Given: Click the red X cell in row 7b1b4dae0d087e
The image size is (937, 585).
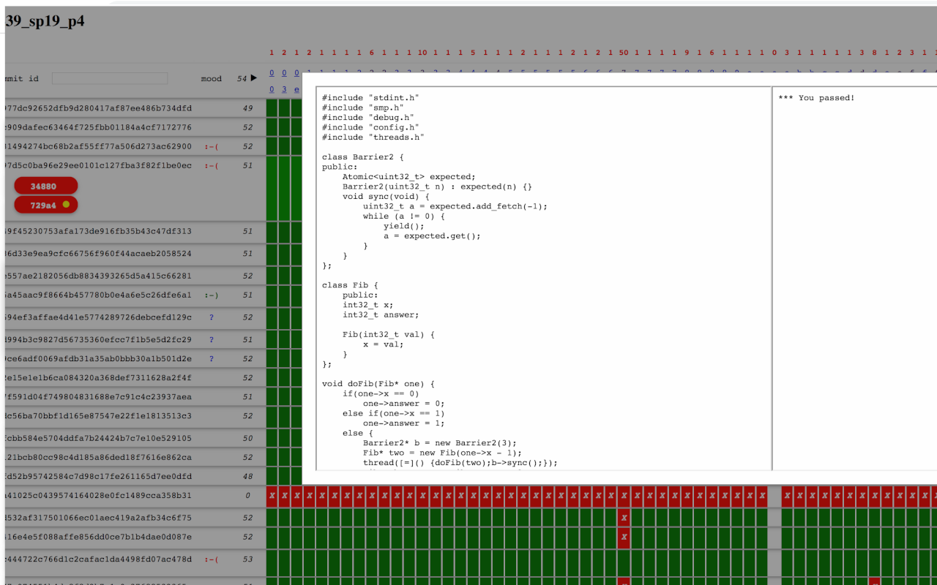Looking at the screenshot, I should (x=624, y=537).
